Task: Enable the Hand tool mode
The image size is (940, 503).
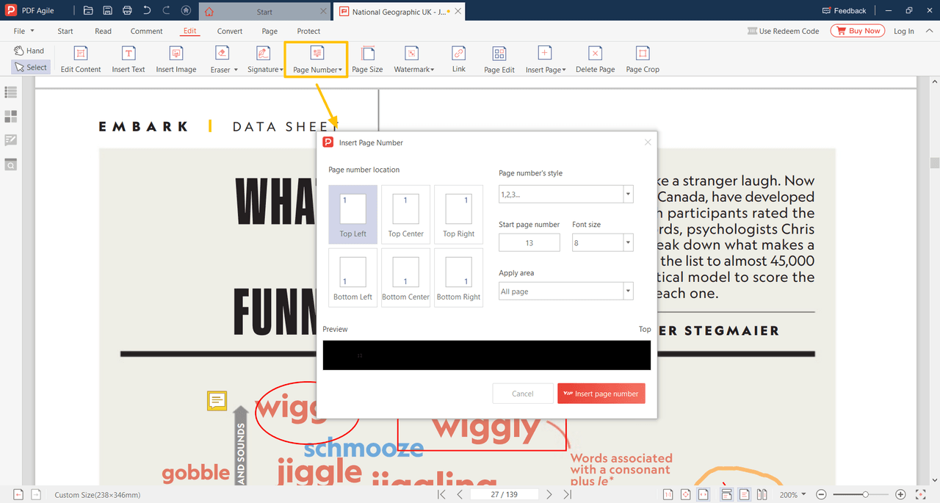Action: point(29,50)
